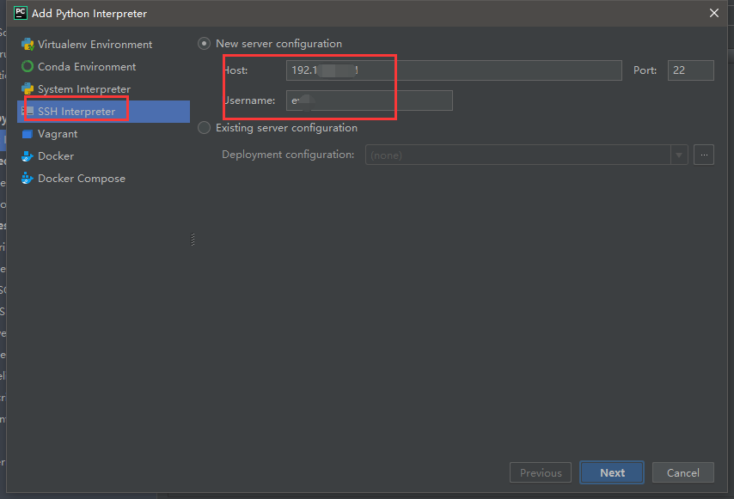The height and width of the screenshot is (499, 734).
Task: Select Conda Environment in the list
Action: [103, 67]
